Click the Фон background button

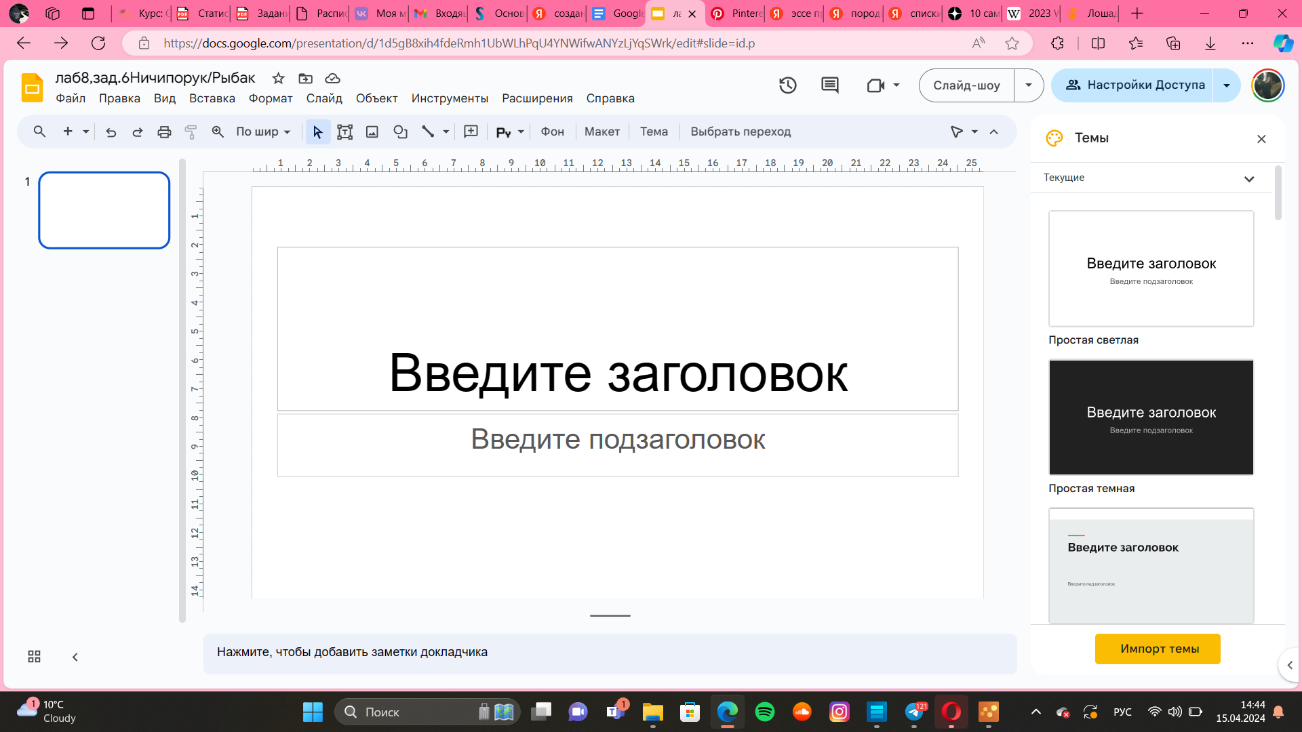tap(552, 131)
